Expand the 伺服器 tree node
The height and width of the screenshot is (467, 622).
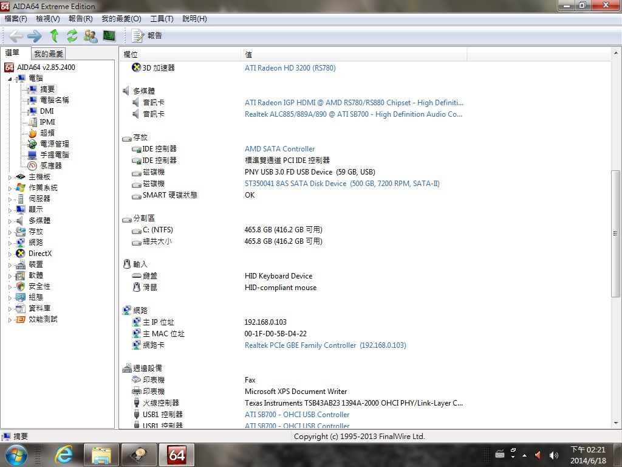pos(10,199)
